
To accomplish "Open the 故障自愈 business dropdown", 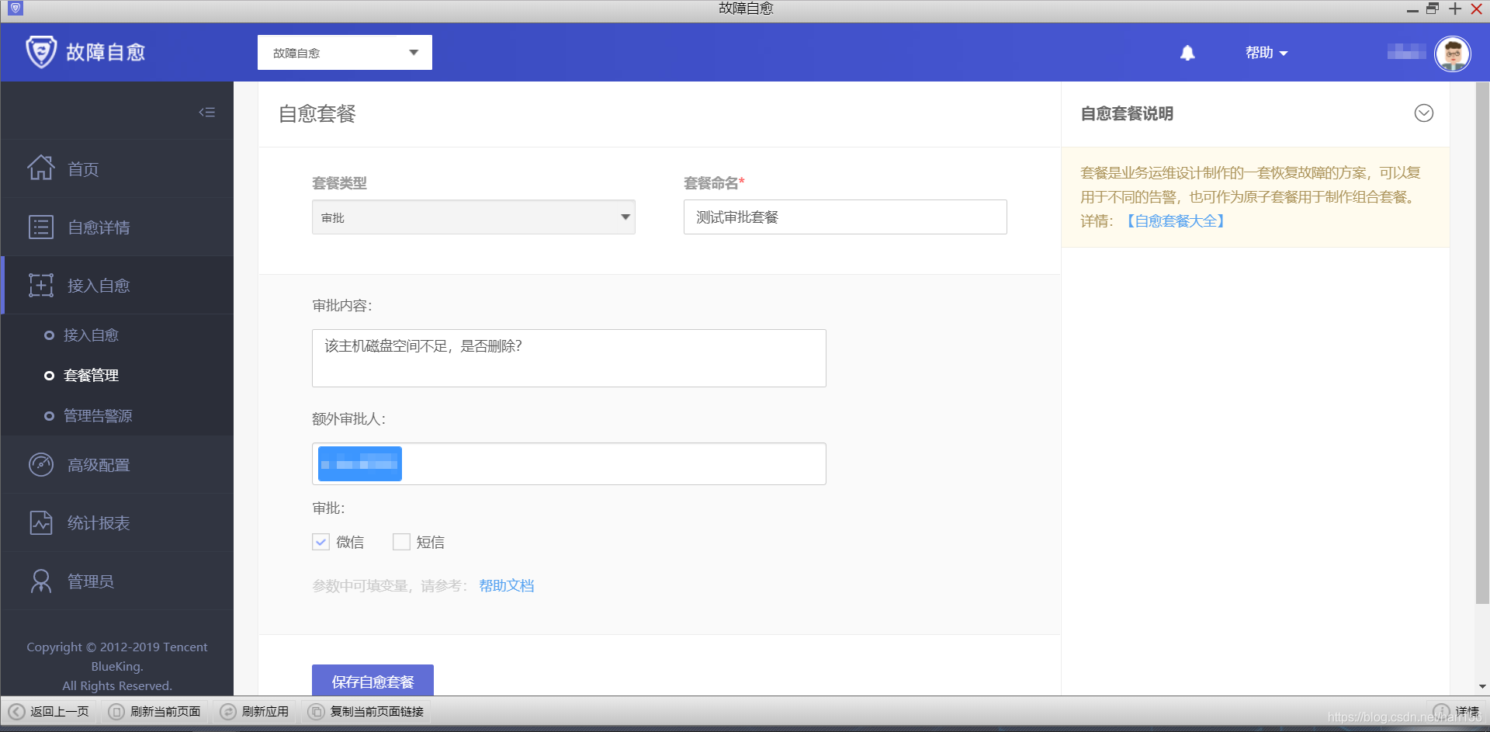I will point(345,52).
